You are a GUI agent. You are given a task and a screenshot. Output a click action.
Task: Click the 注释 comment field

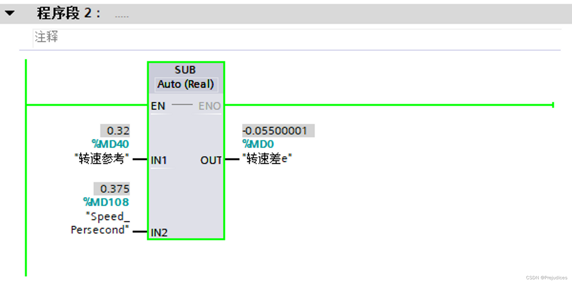tap(297, 38)
